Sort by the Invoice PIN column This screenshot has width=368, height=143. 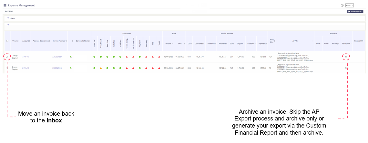point(359,41)
